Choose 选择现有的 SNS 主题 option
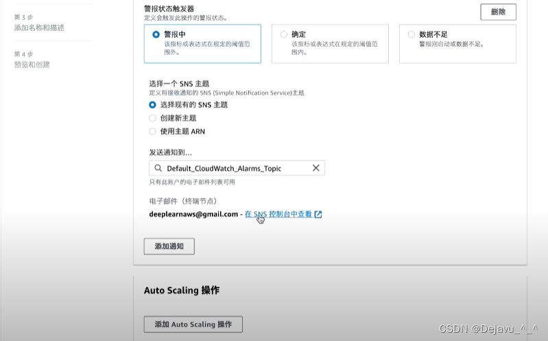The height and width of the screenshot is (341, 548). (152, 104)
